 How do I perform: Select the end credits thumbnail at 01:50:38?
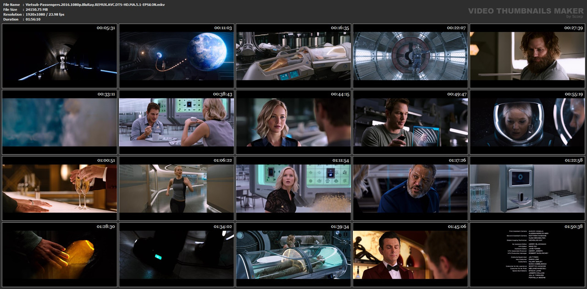(527, 254)
